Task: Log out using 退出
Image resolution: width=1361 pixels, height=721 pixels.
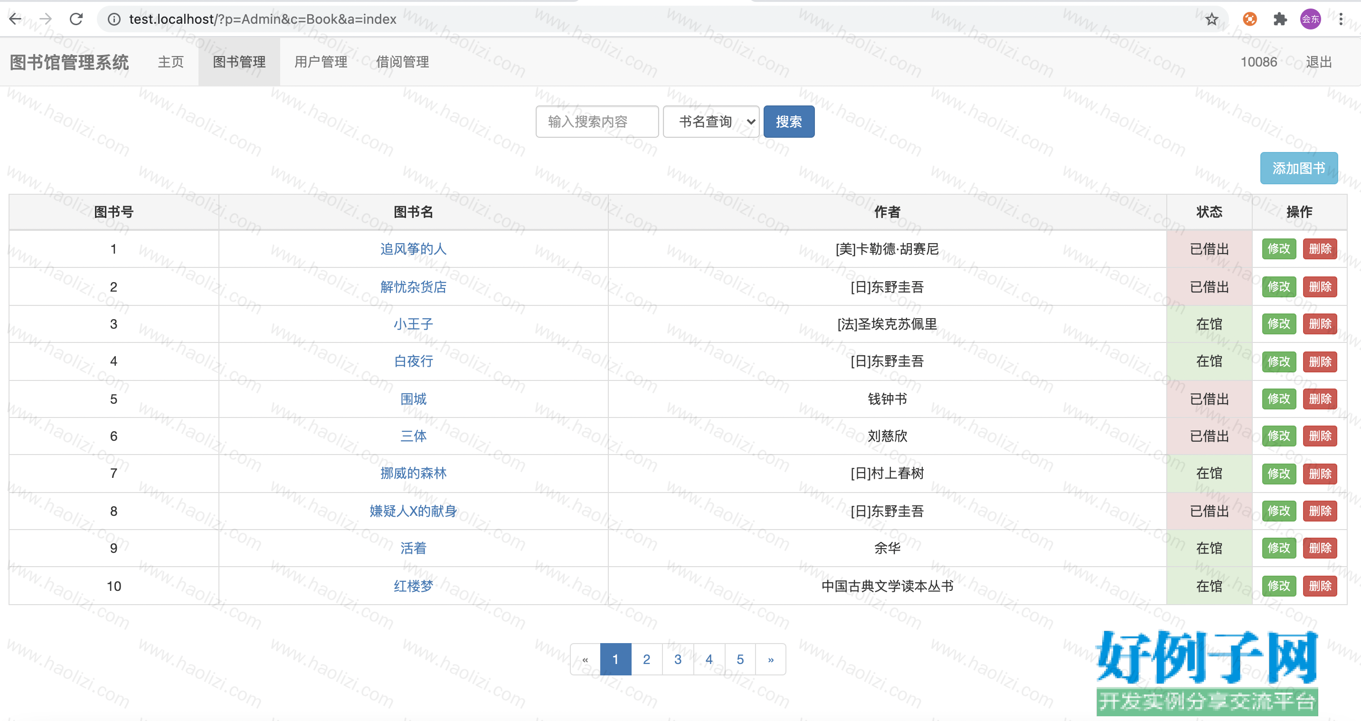Action: pyautogui.click(x=1319, y=62)
